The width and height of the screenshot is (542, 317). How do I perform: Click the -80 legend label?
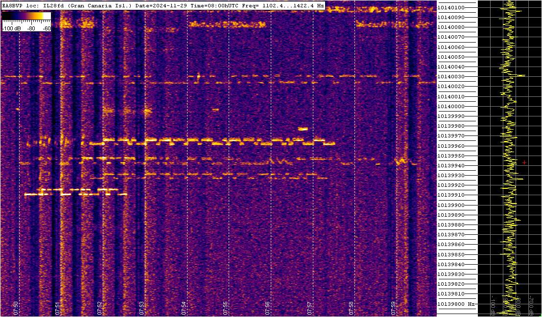click(x=30, y=29)
